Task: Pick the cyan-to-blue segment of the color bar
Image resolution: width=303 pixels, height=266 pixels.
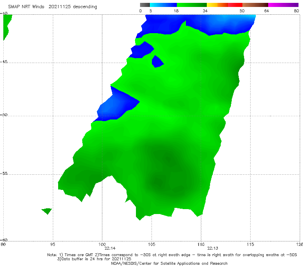Action: [163, 5]
